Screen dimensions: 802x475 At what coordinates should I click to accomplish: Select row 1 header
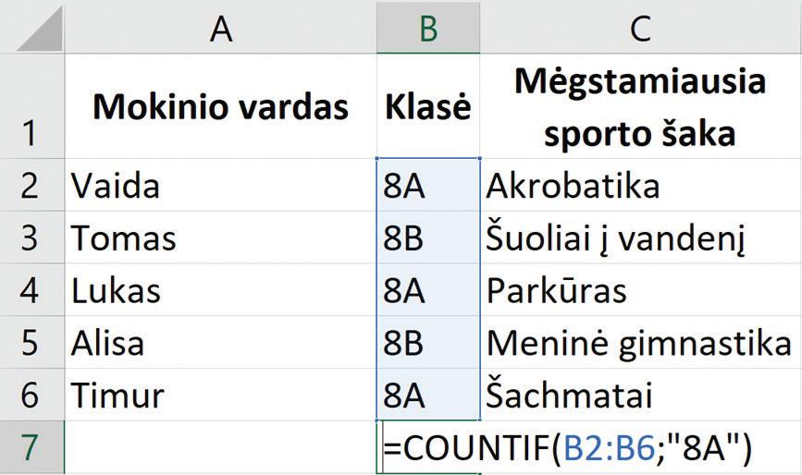click(31, 106)
